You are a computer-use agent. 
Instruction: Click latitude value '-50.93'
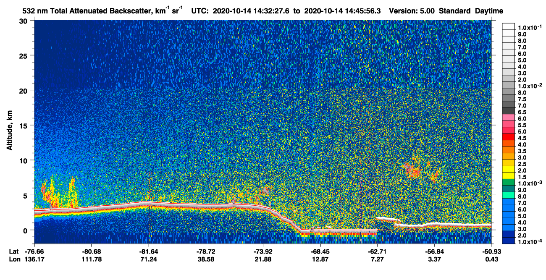(491, 251)
